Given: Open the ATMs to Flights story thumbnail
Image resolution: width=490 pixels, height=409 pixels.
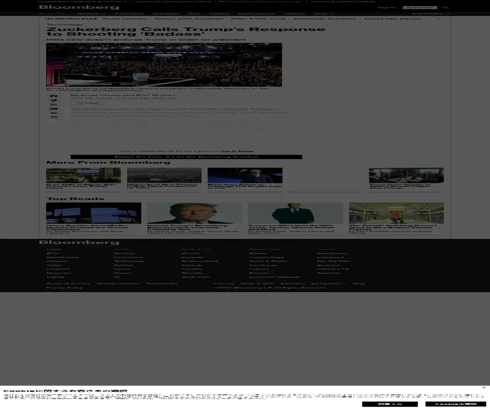Looking at the screenshot, I should point(83,175).
